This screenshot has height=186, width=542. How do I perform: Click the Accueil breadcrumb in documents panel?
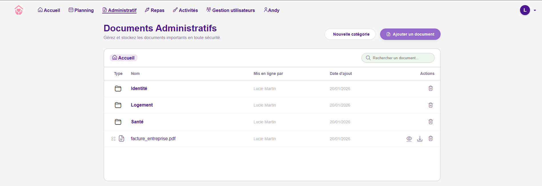coord(123,58)
